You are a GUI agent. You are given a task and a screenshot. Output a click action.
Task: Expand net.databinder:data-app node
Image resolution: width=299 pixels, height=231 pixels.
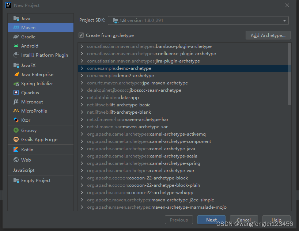[82, 98]
